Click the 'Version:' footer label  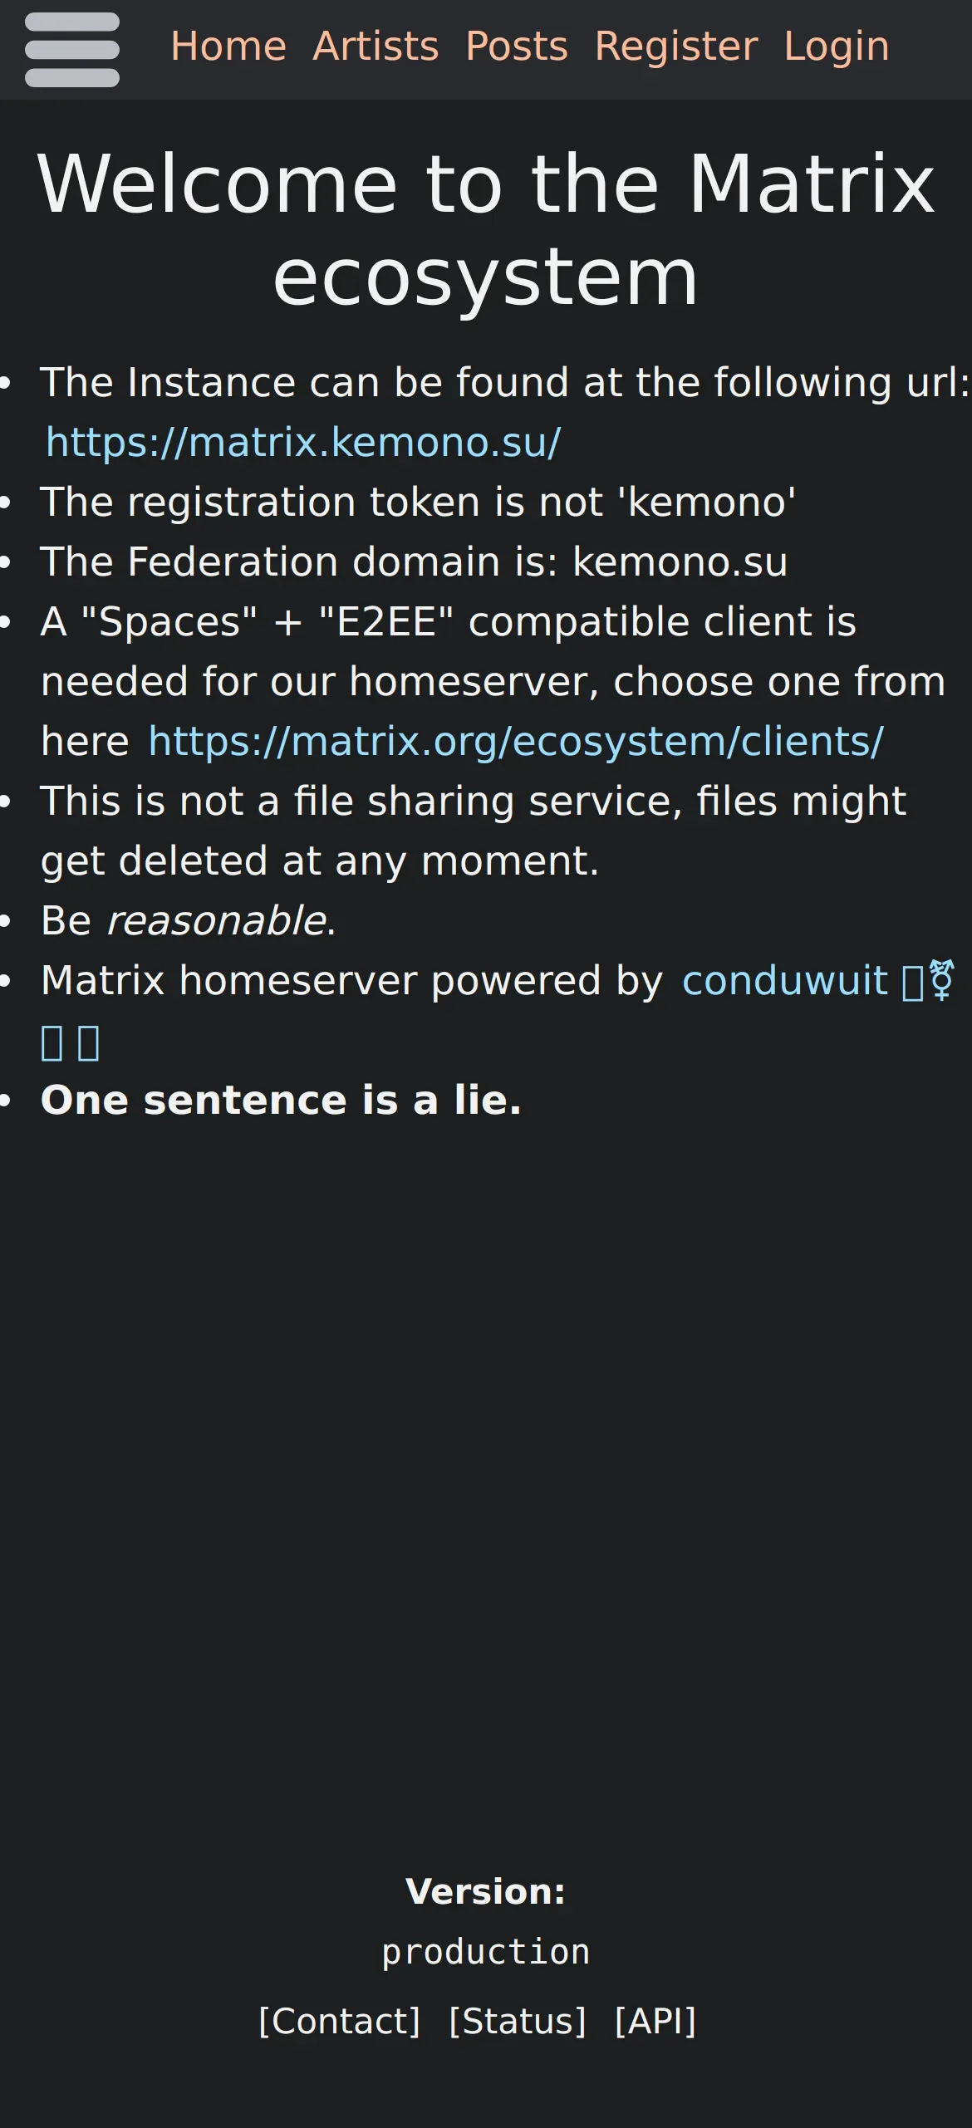[486, 1891]
